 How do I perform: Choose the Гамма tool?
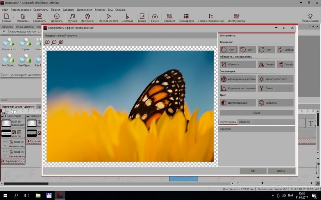click(x=275, y=88)
